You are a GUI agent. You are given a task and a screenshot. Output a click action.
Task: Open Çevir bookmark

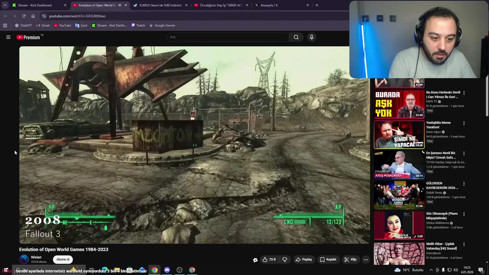[x=81, y=25]
